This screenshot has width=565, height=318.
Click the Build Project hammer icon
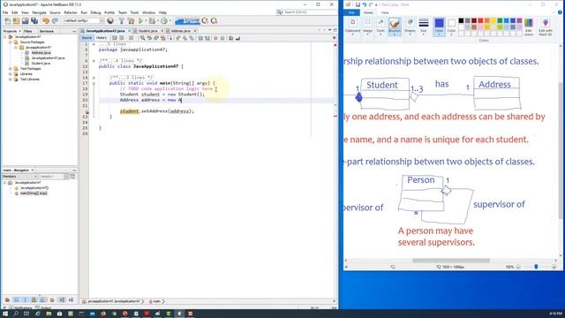[x=122, y=21]
